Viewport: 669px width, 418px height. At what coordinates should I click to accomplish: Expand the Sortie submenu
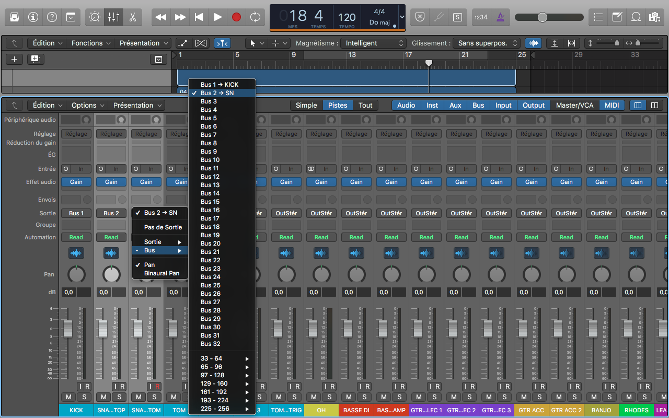160,242
